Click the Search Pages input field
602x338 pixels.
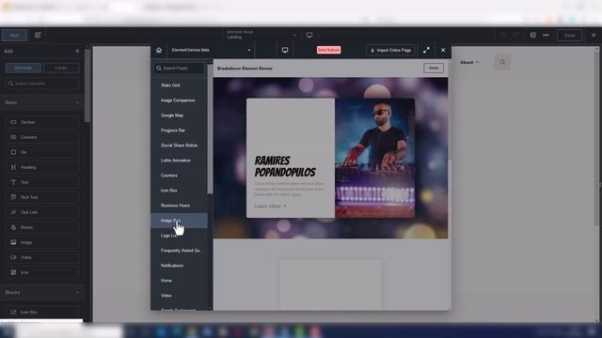tap(180, 69)
